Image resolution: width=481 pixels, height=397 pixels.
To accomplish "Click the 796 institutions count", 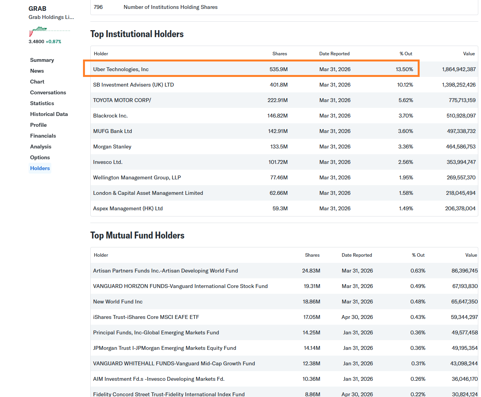I will click(98, 7).
